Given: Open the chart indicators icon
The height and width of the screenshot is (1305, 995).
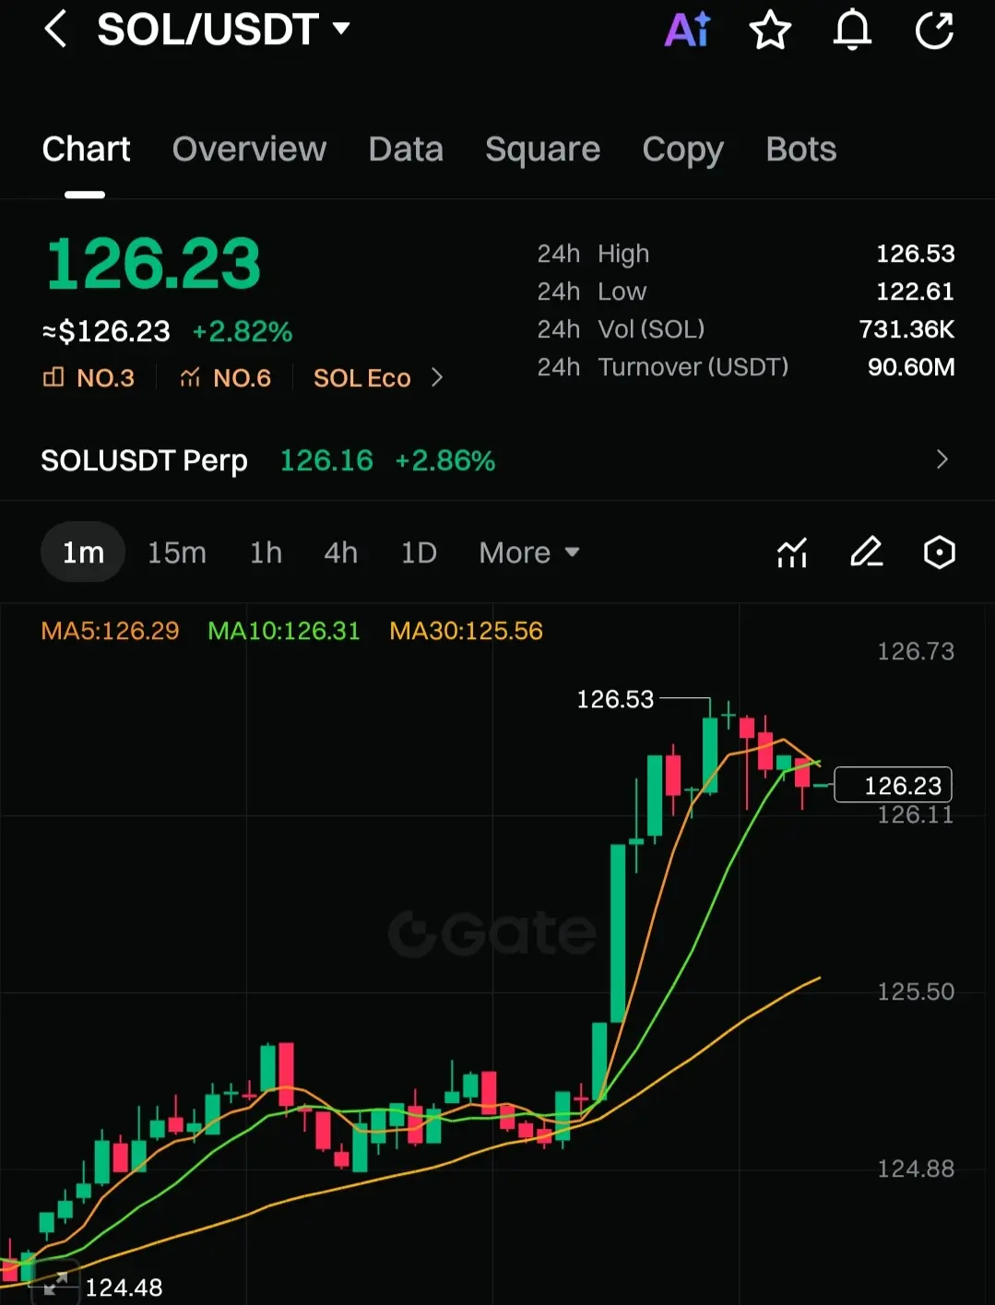Looking at the screenshot, I should pos(792,552).
